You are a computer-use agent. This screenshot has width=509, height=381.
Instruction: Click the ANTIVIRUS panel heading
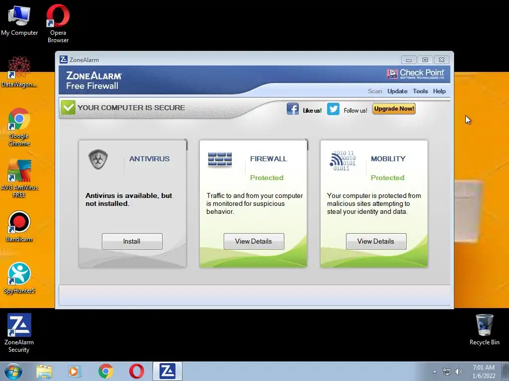pos(149,159)
